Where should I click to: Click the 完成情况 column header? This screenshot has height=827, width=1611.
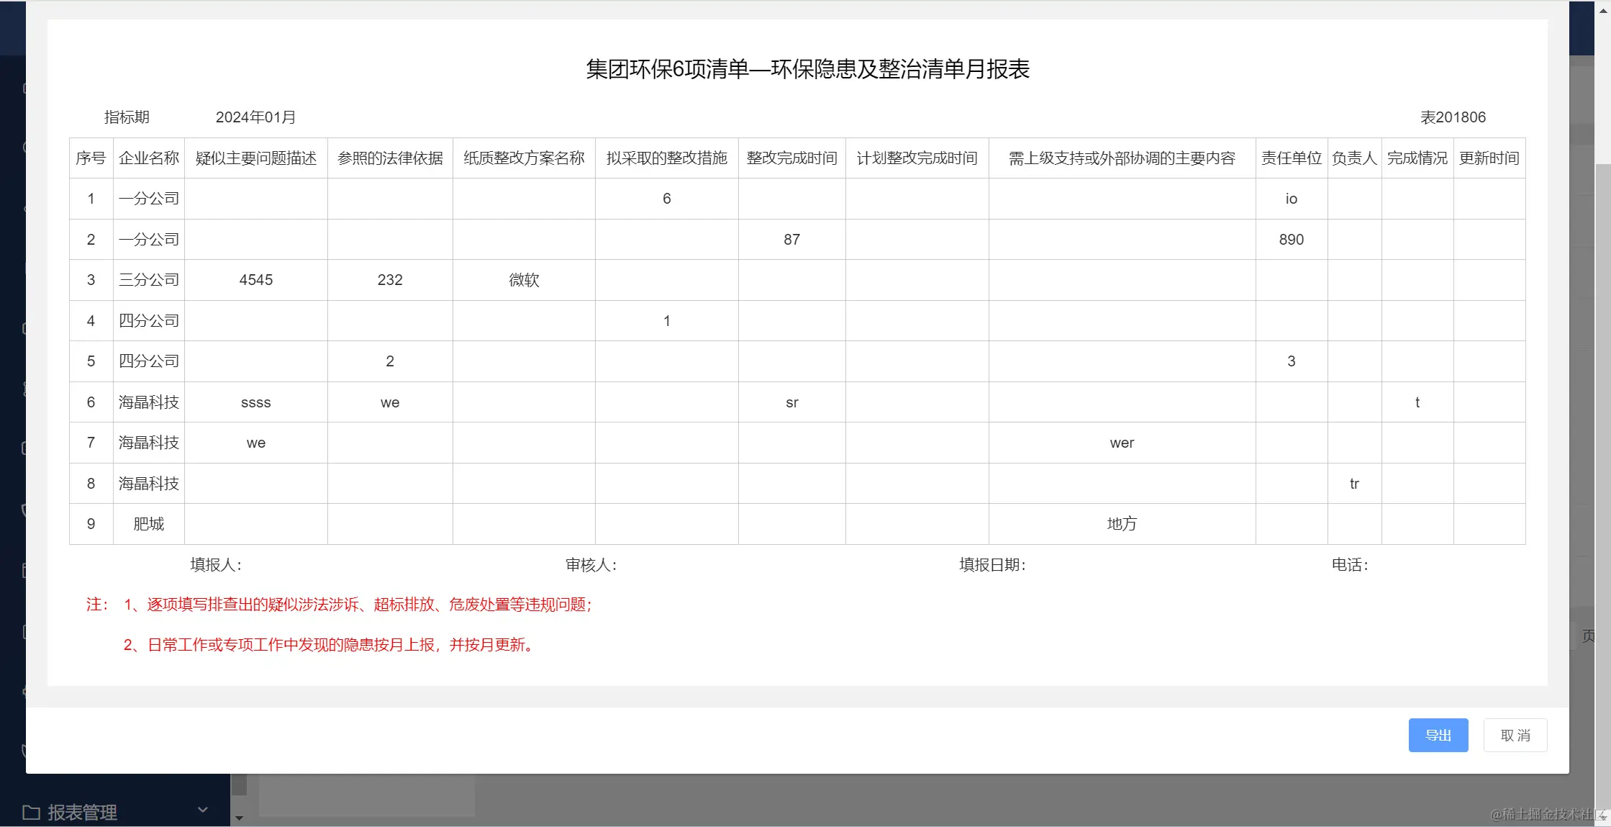1417,158
